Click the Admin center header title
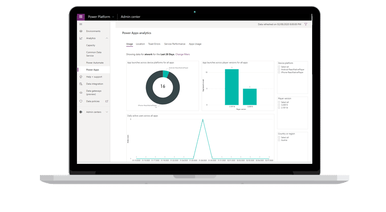386x212 pixels. tap(130, 17)
